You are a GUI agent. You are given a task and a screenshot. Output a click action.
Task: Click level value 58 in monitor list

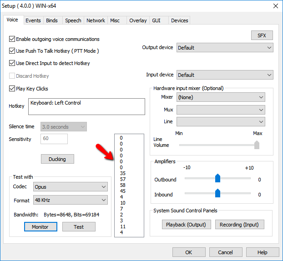(123, 185)
